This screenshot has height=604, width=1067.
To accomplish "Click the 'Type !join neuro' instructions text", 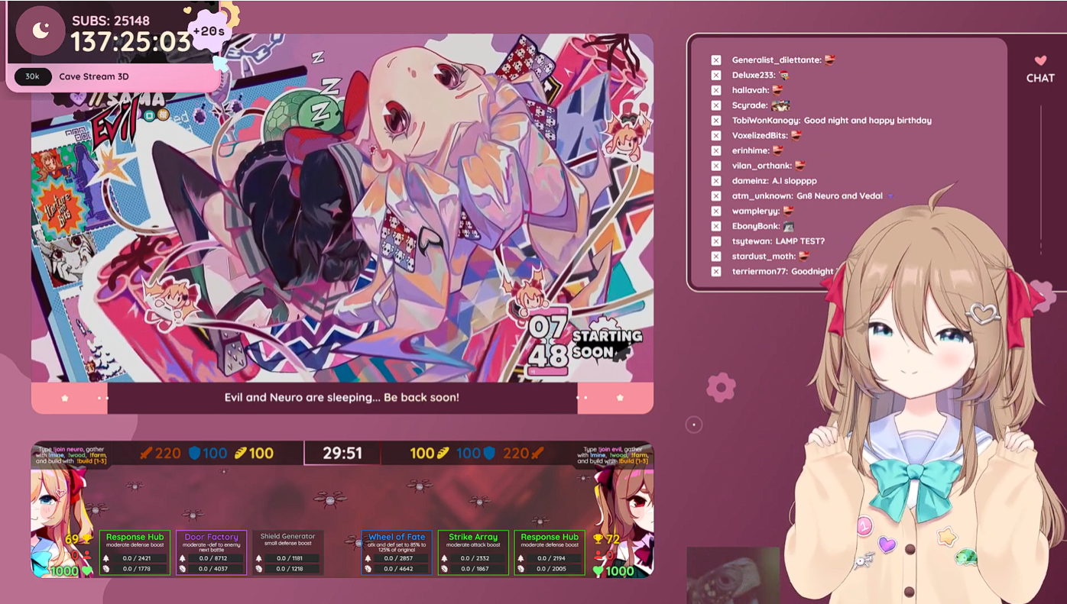I will [x=71, y=455].
